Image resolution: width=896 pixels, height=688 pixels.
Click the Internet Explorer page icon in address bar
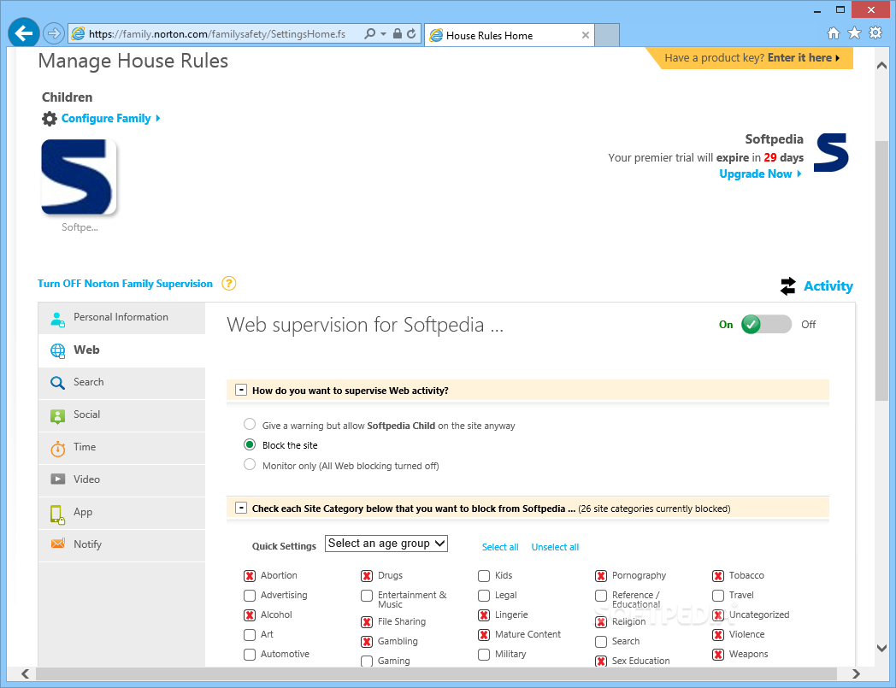coord(78,33)
